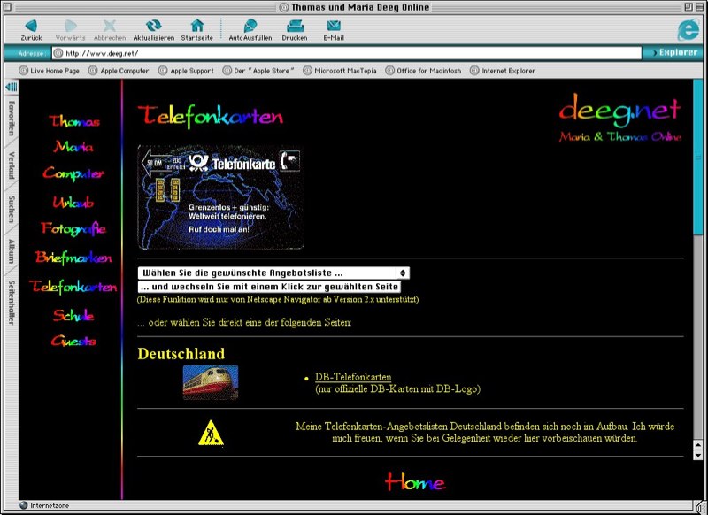Print page using Drucken icon
This screenshot has height=515, width=708.
[294, 26]
